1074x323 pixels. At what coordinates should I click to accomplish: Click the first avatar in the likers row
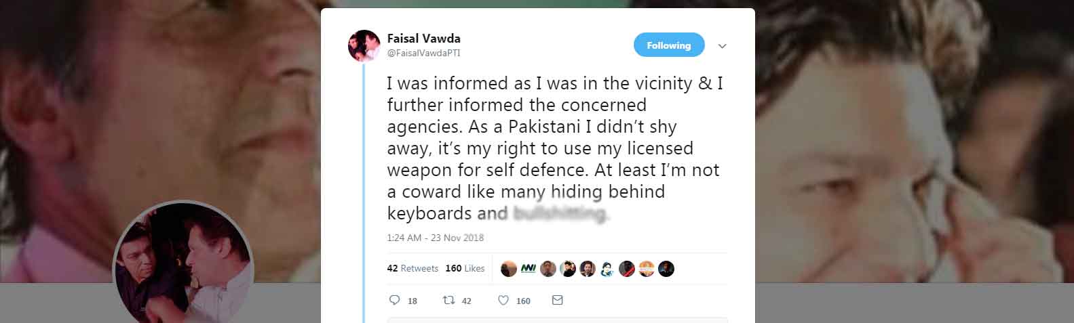pos(509,269)
